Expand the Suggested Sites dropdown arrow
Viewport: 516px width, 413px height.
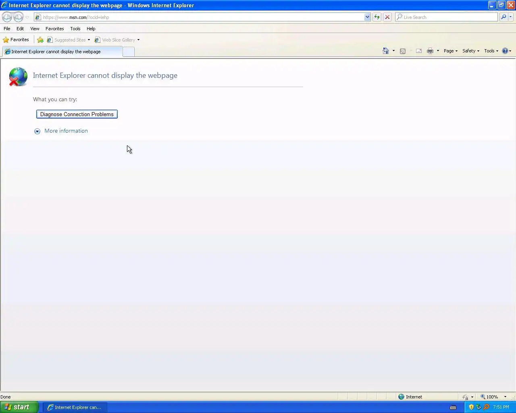pyautogui.click(x=89, y=40)
